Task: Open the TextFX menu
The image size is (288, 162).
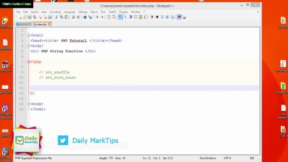Action: pos(112,12)
